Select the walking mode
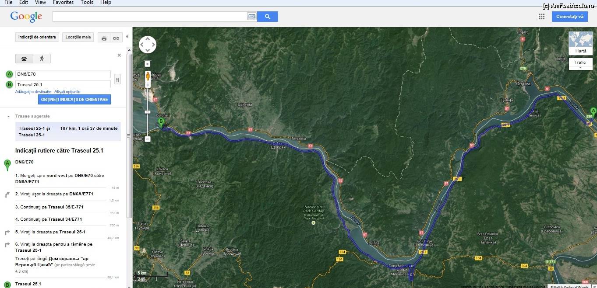This screenshot has height=288, width=597. click(x=42, y=59)
